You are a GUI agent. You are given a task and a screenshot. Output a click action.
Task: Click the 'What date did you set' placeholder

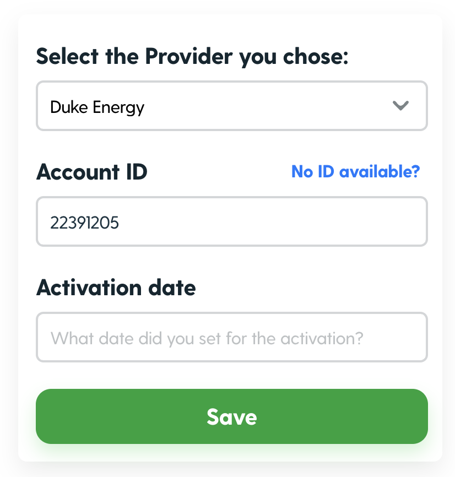(x=207, y=338)
